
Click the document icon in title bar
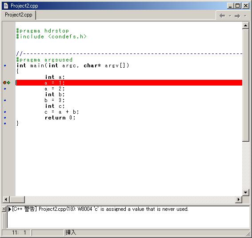point(6,6)
